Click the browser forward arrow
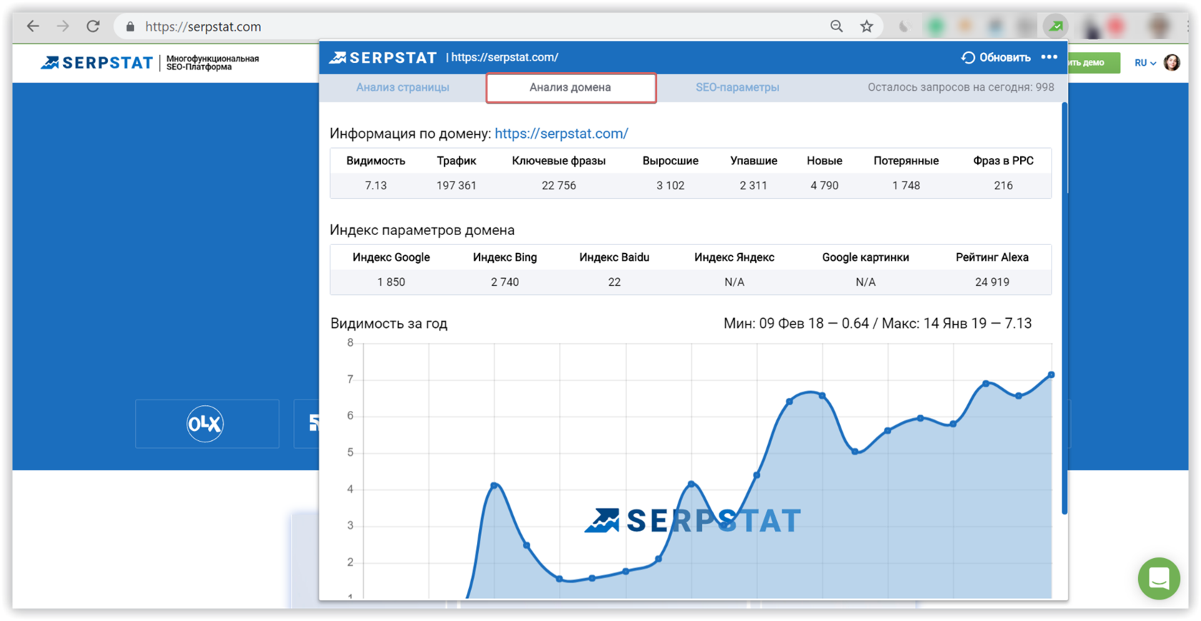1201x621 pixels. pyautogui.click(x=63, y=26)
